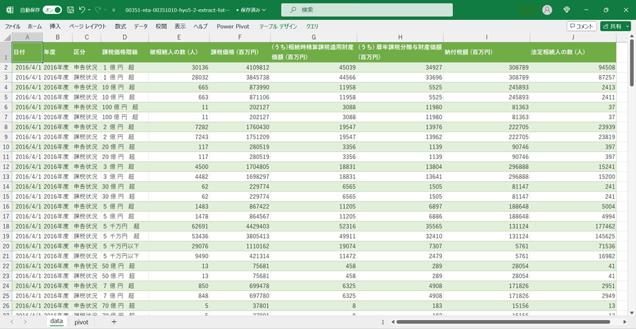The image size is (636, 329).
Task: Click the previous sheet navigation arrow
Action: pyautogui.click(x=11, y=321)
